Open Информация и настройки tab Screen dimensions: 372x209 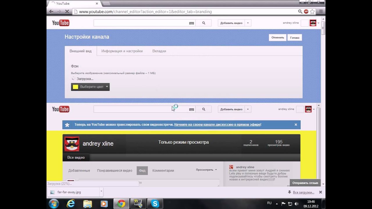point(122,51)
